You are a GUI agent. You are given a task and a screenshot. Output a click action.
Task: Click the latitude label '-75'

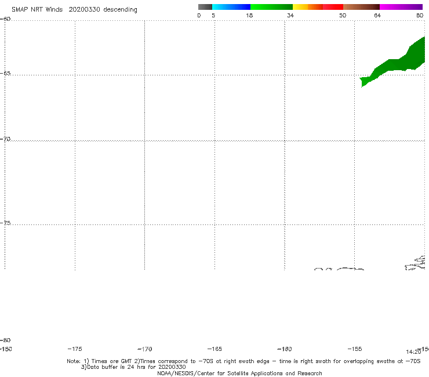5,223
